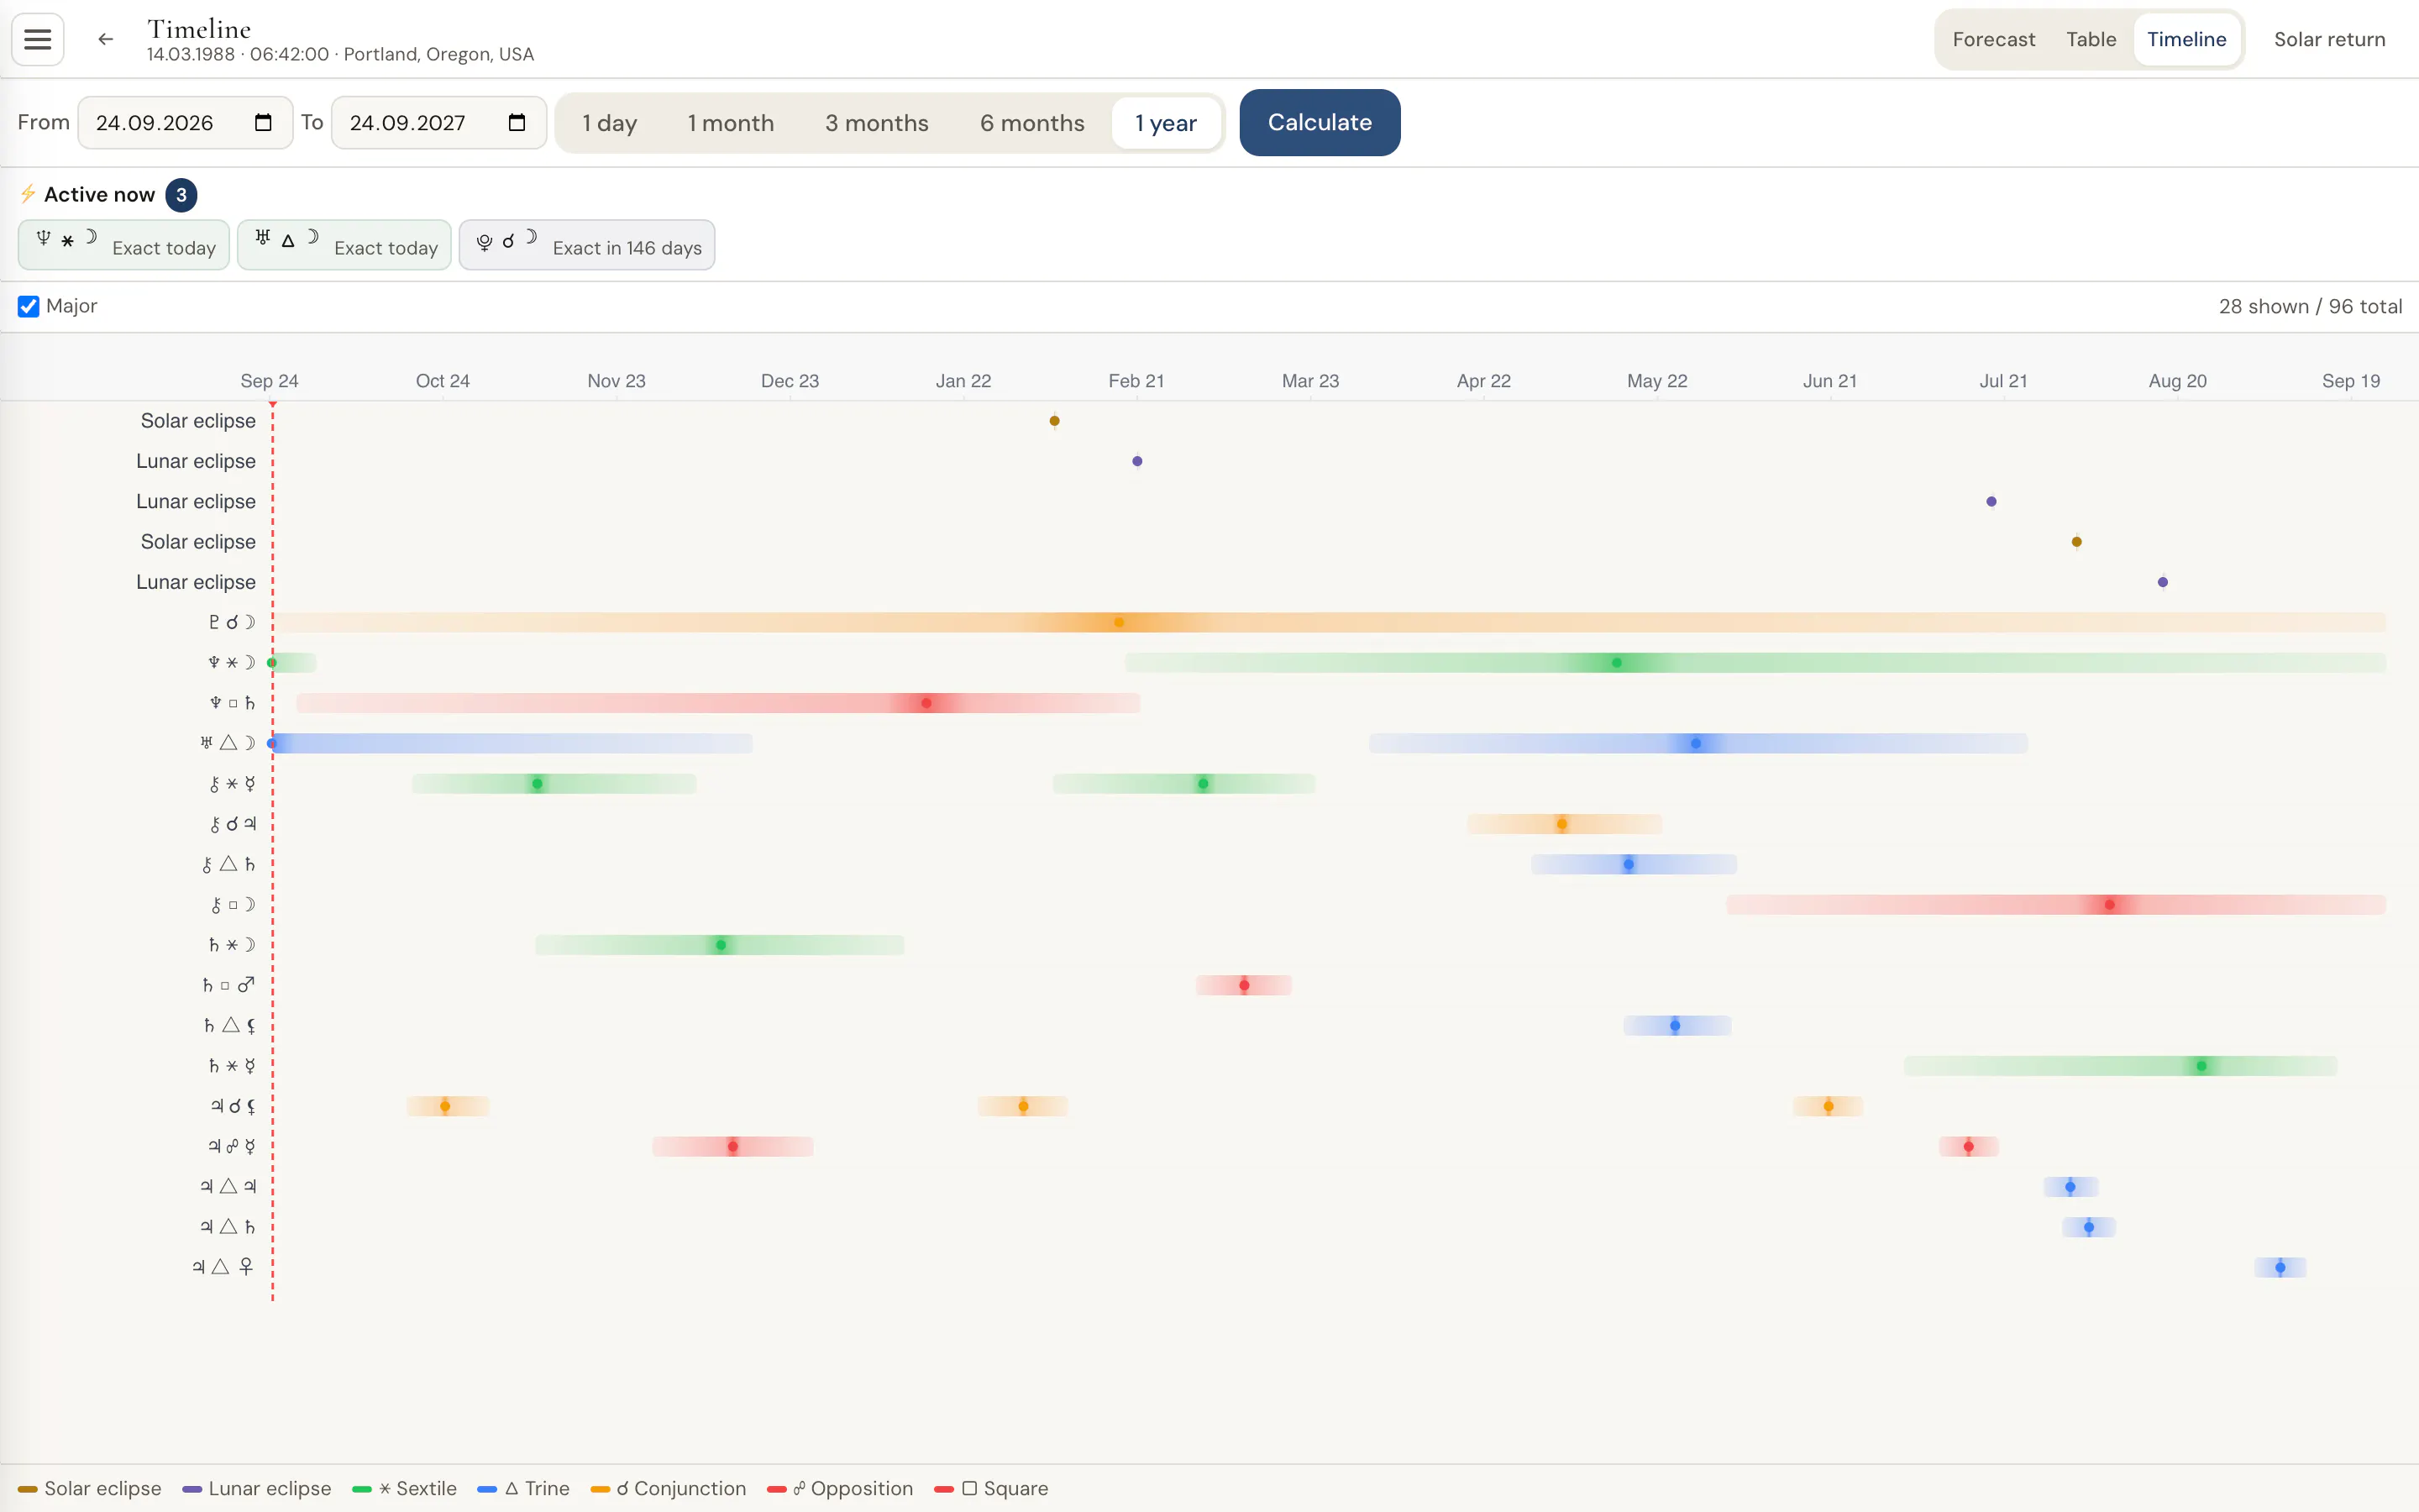Click the Pluto conjunct Moon row label
The height and width of the screenshot is (1512, 2419).
pyautogui.click(x=232, y=622)
